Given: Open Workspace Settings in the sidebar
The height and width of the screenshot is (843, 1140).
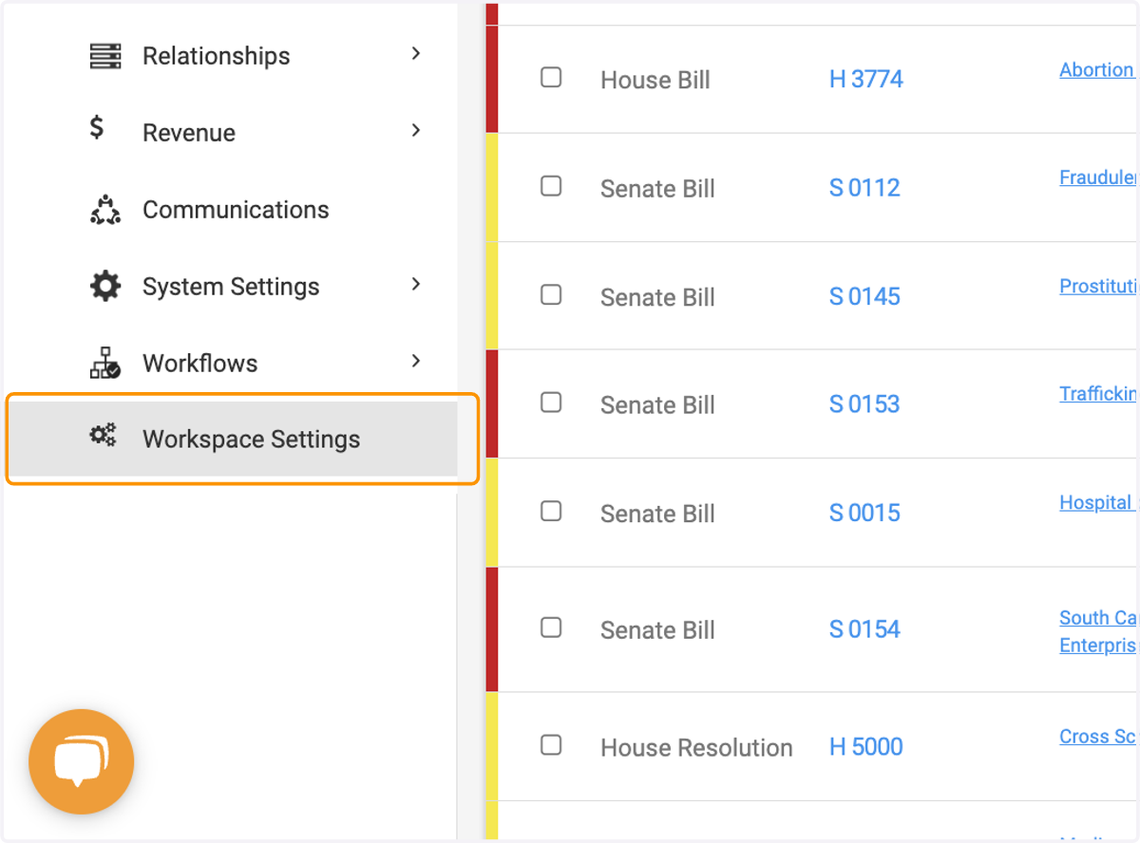Looking at the screenshot, I should coord(233,439).
